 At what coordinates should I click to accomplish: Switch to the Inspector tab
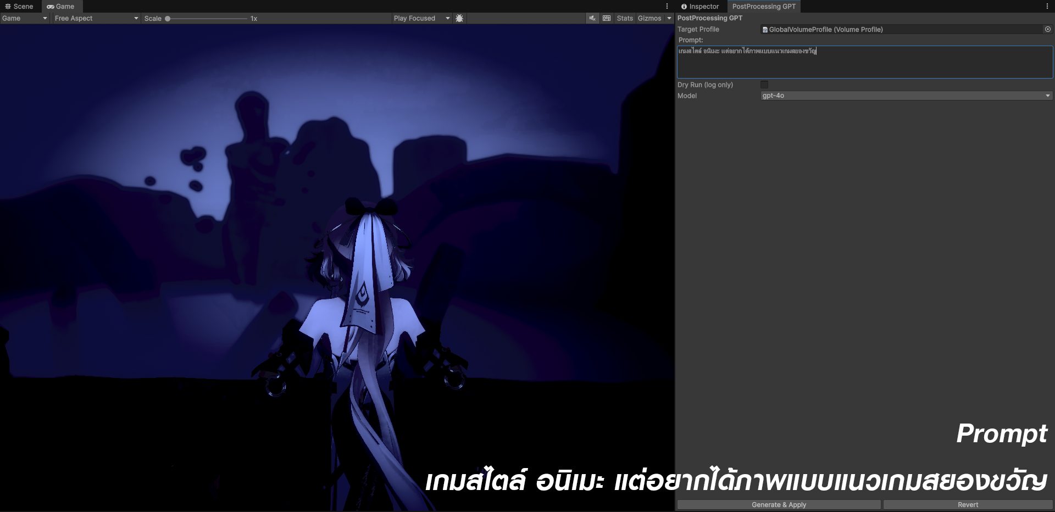[x=700, y=6]
